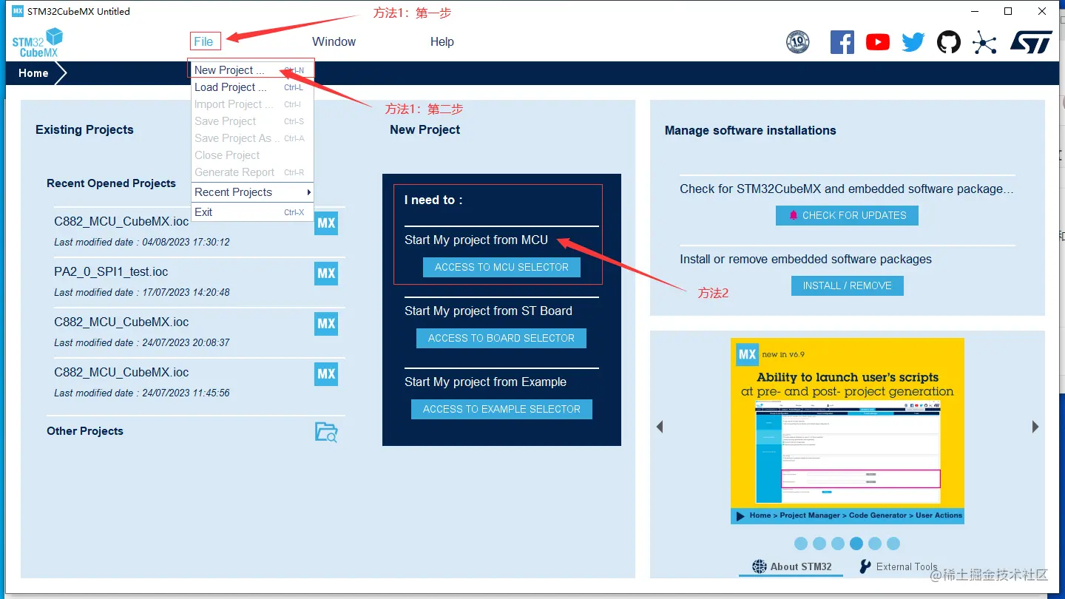
Task: Select the fourth highlighted carousel dot
Action: (856, 544)
